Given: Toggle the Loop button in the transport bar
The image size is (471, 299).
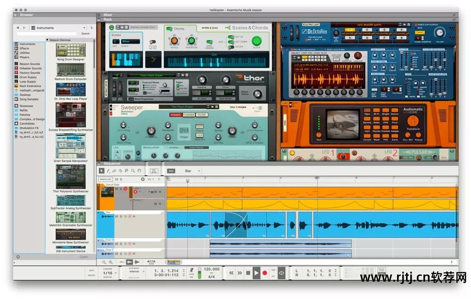Looking at the screenshot, I should tap(282, 273).
